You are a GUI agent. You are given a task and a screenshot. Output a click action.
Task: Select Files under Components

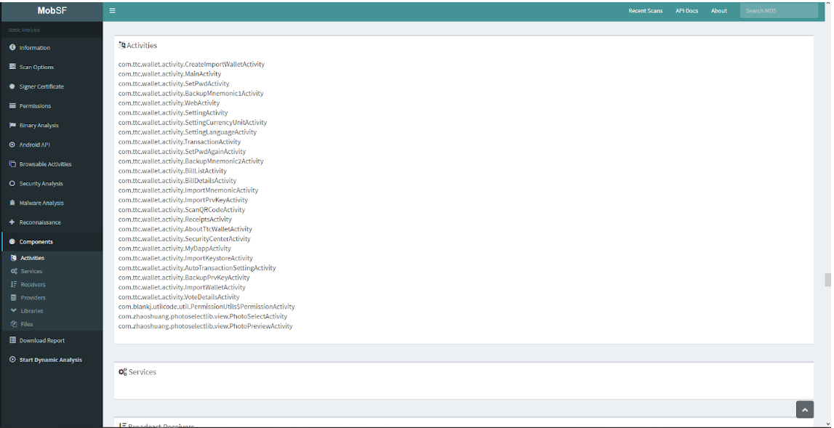27,324
